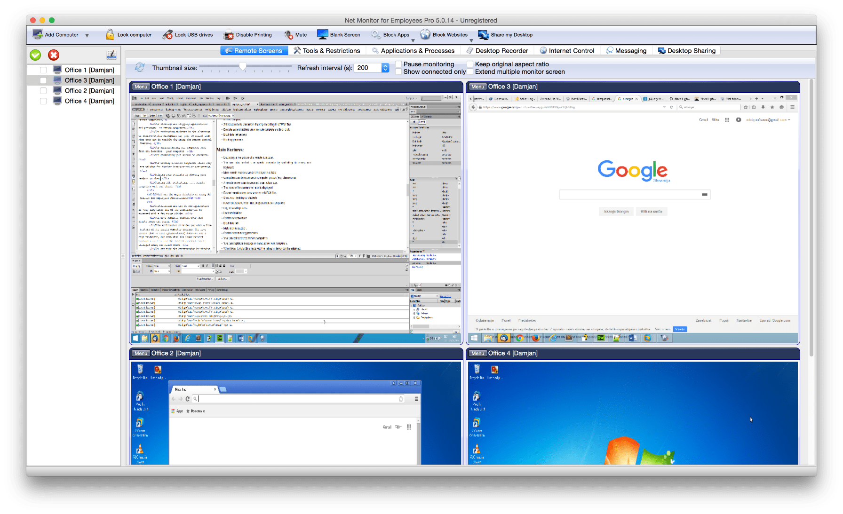Screen dimensions: 843x514
Task: Open the Add Computer dropdown arrow
Action: [87, 35]
